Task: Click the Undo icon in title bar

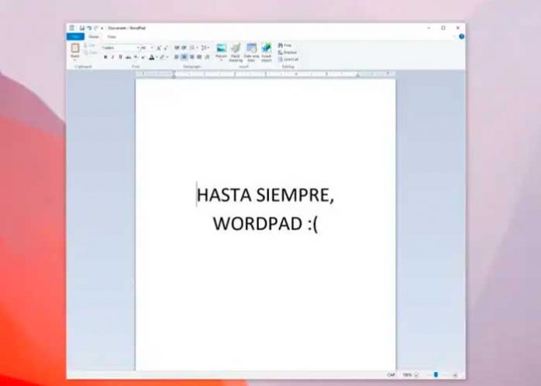Action: point(89,27)
